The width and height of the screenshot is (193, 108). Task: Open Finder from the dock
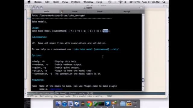[x=58, y=103]
